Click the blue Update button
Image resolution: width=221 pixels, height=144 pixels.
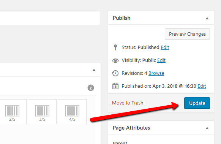tap(197, 103)
